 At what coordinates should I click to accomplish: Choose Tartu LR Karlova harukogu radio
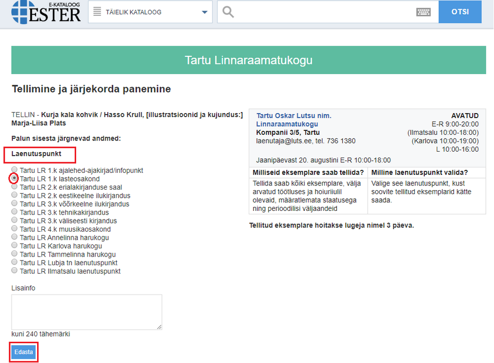pos(14,245)
